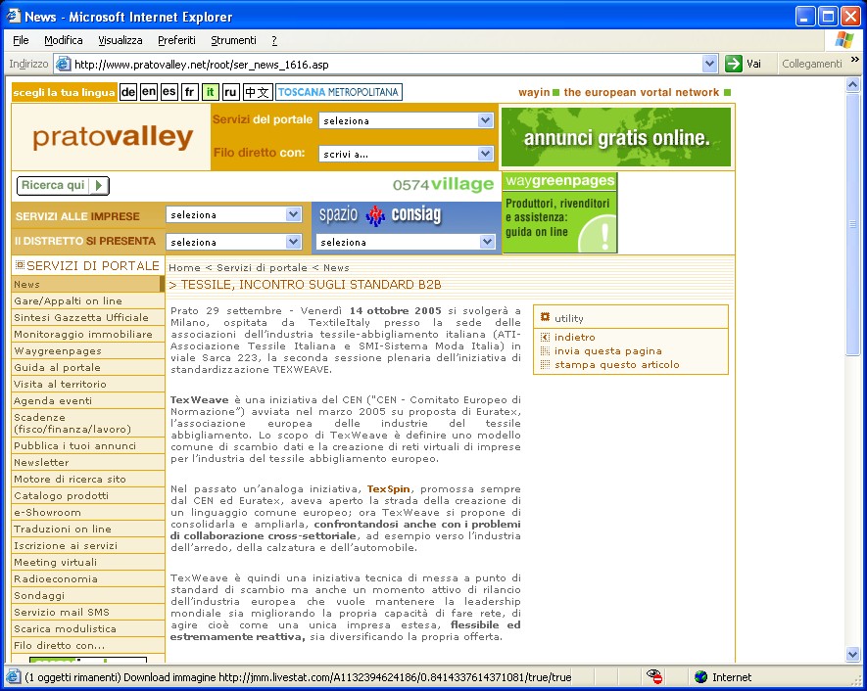Click the scrollbar up arrow
867x691 pixels.
[x=852, y=84]
